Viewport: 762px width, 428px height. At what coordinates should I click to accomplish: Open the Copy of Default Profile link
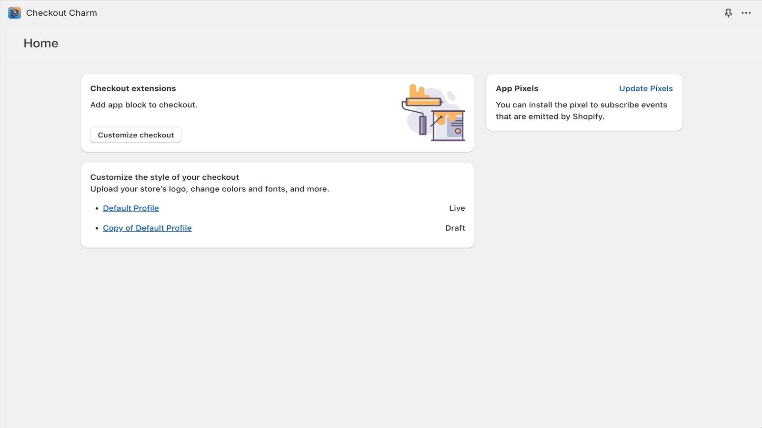click(x=147, y=228)
